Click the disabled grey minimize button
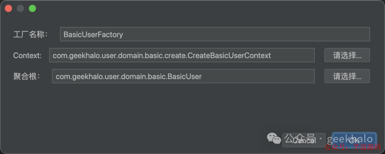 (20, 8)
